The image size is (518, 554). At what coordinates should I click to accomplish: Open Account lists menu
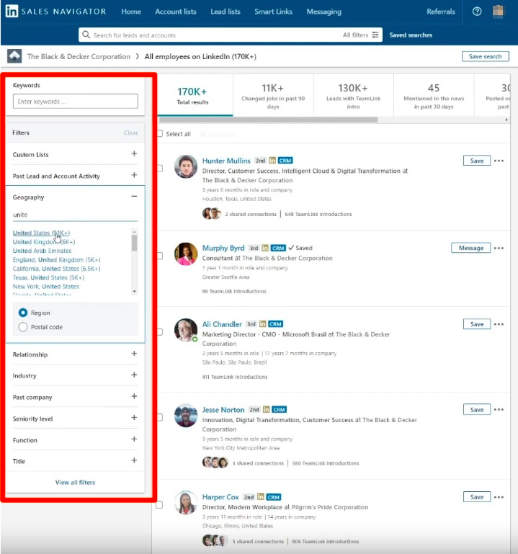pyautogui.click(x=176, y=12)
